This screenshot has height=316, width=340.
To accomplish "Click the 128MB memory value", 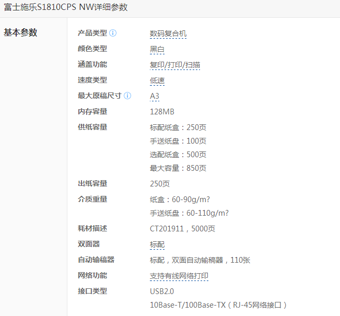I will click(x=162, y=112).
